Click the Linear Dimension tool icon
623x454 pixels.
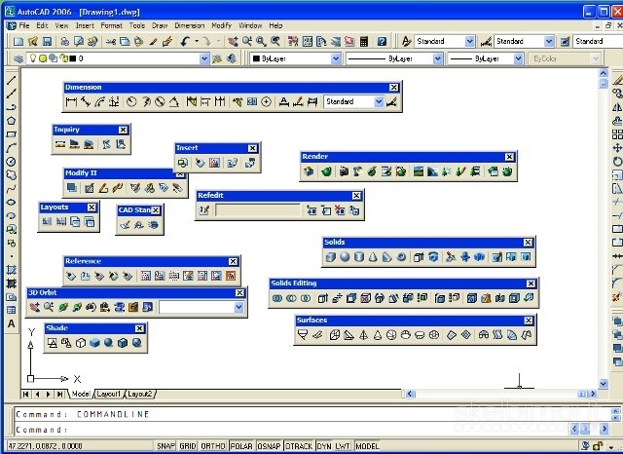pyautogui.click(x=71, y=101)
